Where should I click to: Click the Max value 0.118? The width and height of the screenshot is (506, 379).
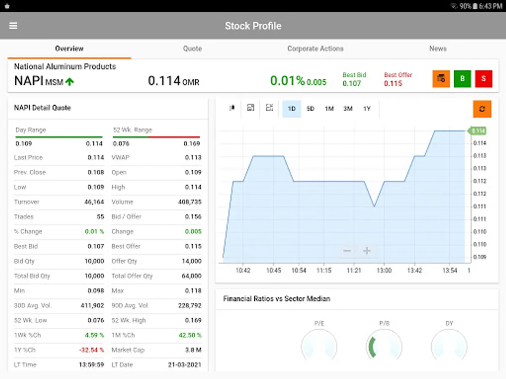193,291
